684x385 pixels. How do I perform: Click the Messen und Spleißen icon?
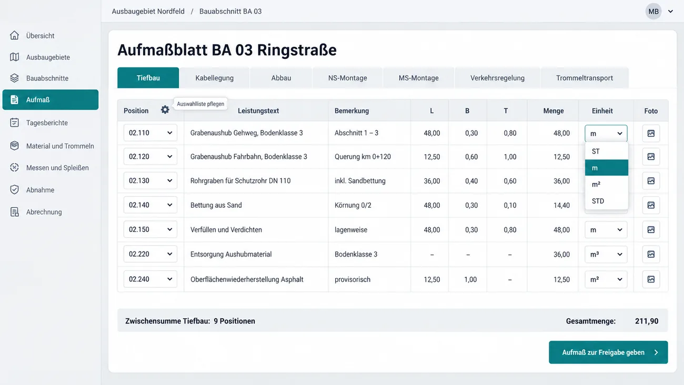15,168
